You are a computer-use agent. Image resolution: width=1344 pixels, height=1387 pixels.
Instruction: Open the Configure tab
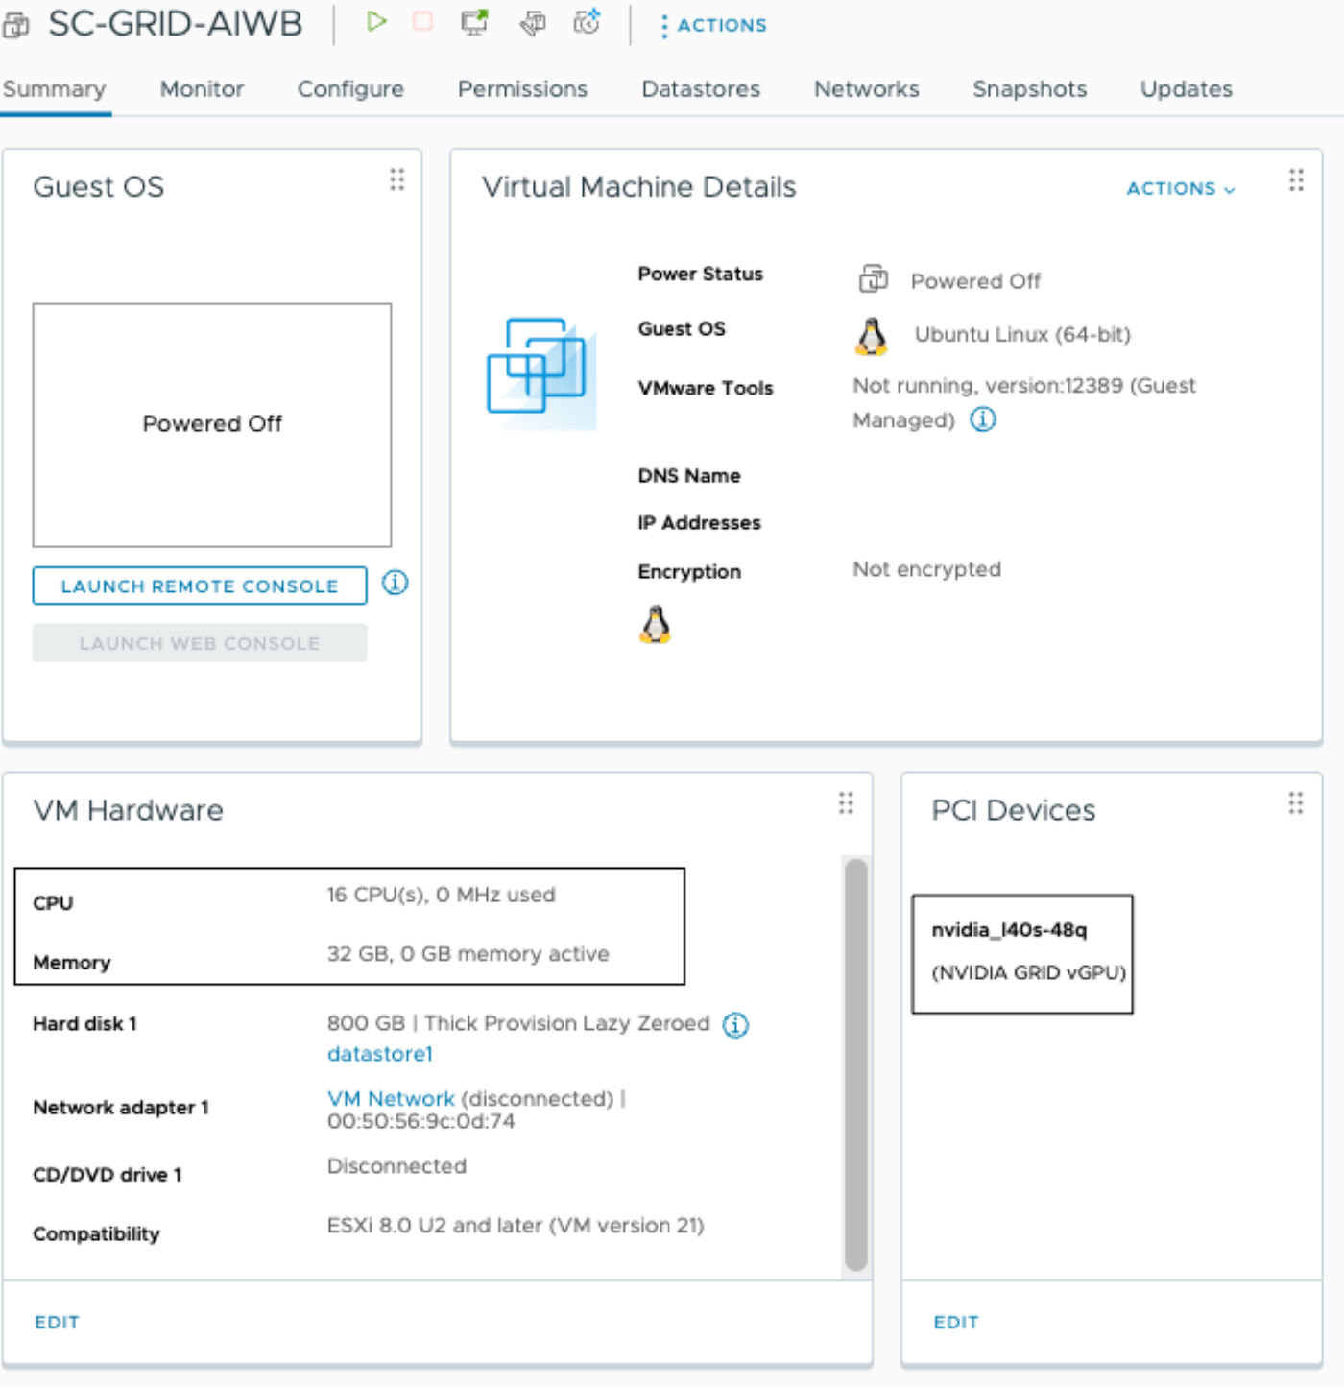[x=350, y=89]
